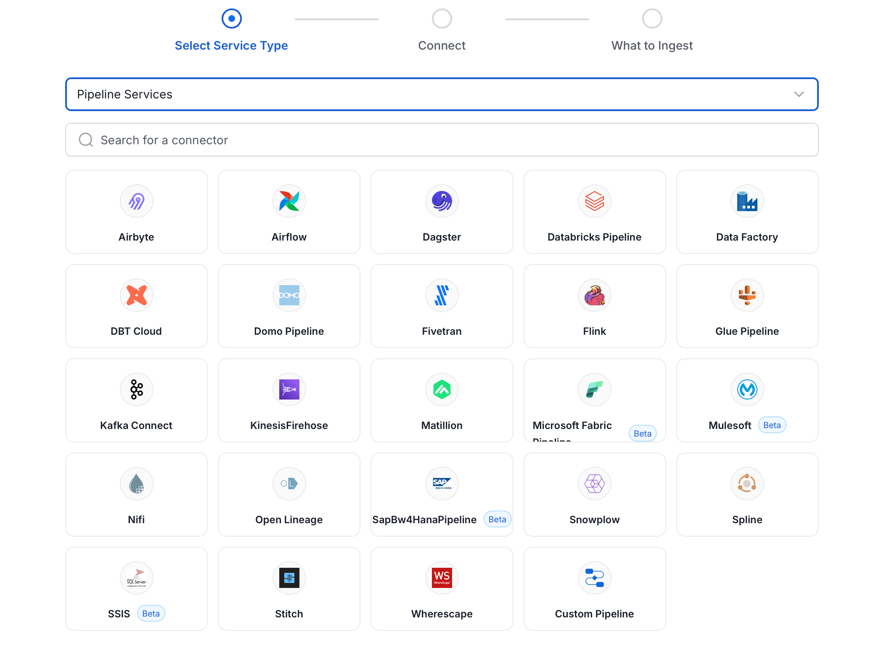Click the Custom Pipeline label
This screenshot has height=646, width=884.
click(x=594, y=614)
